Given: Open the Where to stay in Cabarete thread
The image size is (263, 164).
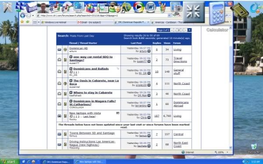Looking at the screenshot, I should point(93,93).
